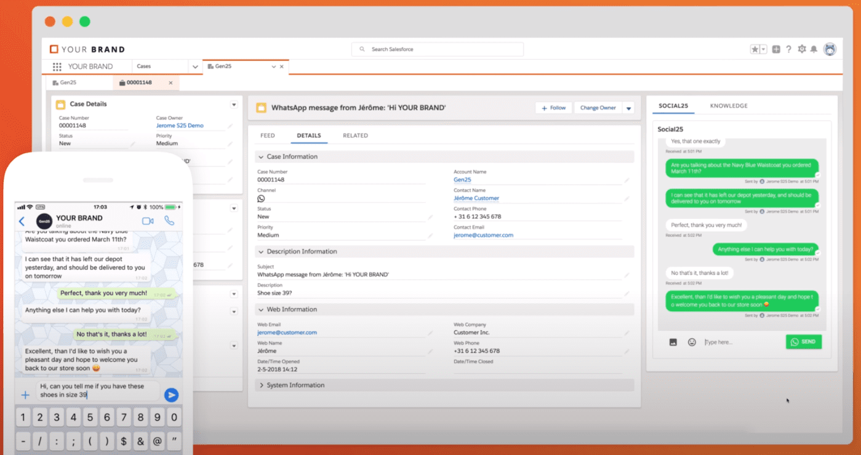
Task: Tap the YOUR BRAND contact avatar on phone
Action: 44,221
